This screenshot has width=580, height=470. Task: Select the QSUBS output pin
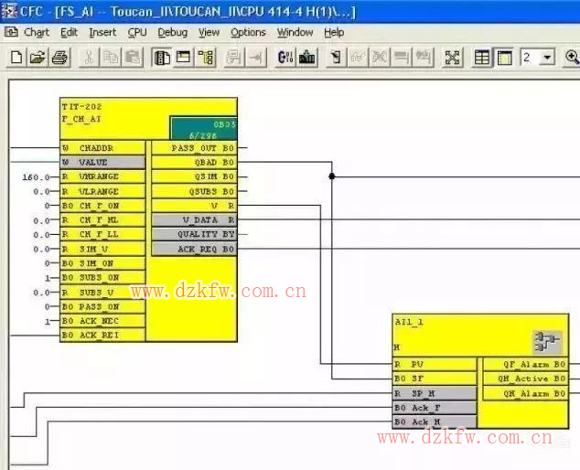194,191
